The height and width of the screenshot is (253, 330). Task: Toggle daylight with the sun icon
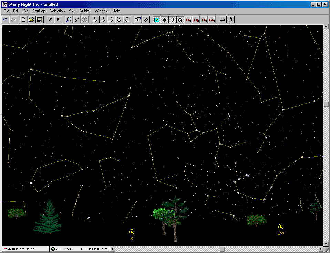(157, 20)
